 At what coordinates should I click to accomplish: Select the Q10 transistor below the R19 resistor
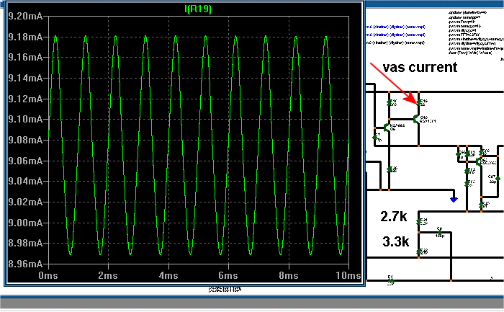[x=417, y=119]
